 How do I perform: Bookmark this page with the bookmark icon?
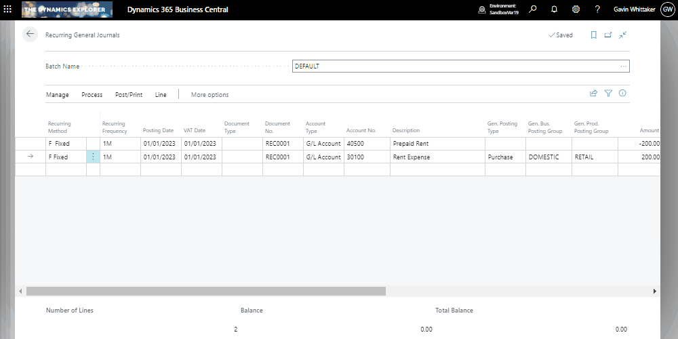point(593,35)
